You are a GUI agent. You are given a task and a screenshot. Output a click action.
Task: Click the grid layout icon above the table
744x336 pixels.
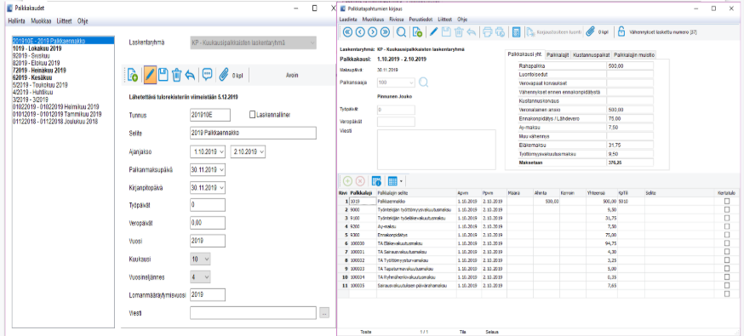coord(392,181)
